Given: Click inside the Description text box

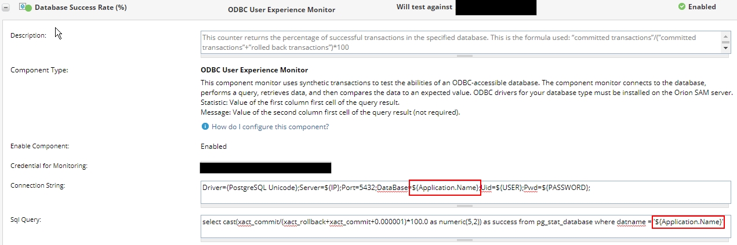Looking at the screenshot, I should tap(461, 42).
